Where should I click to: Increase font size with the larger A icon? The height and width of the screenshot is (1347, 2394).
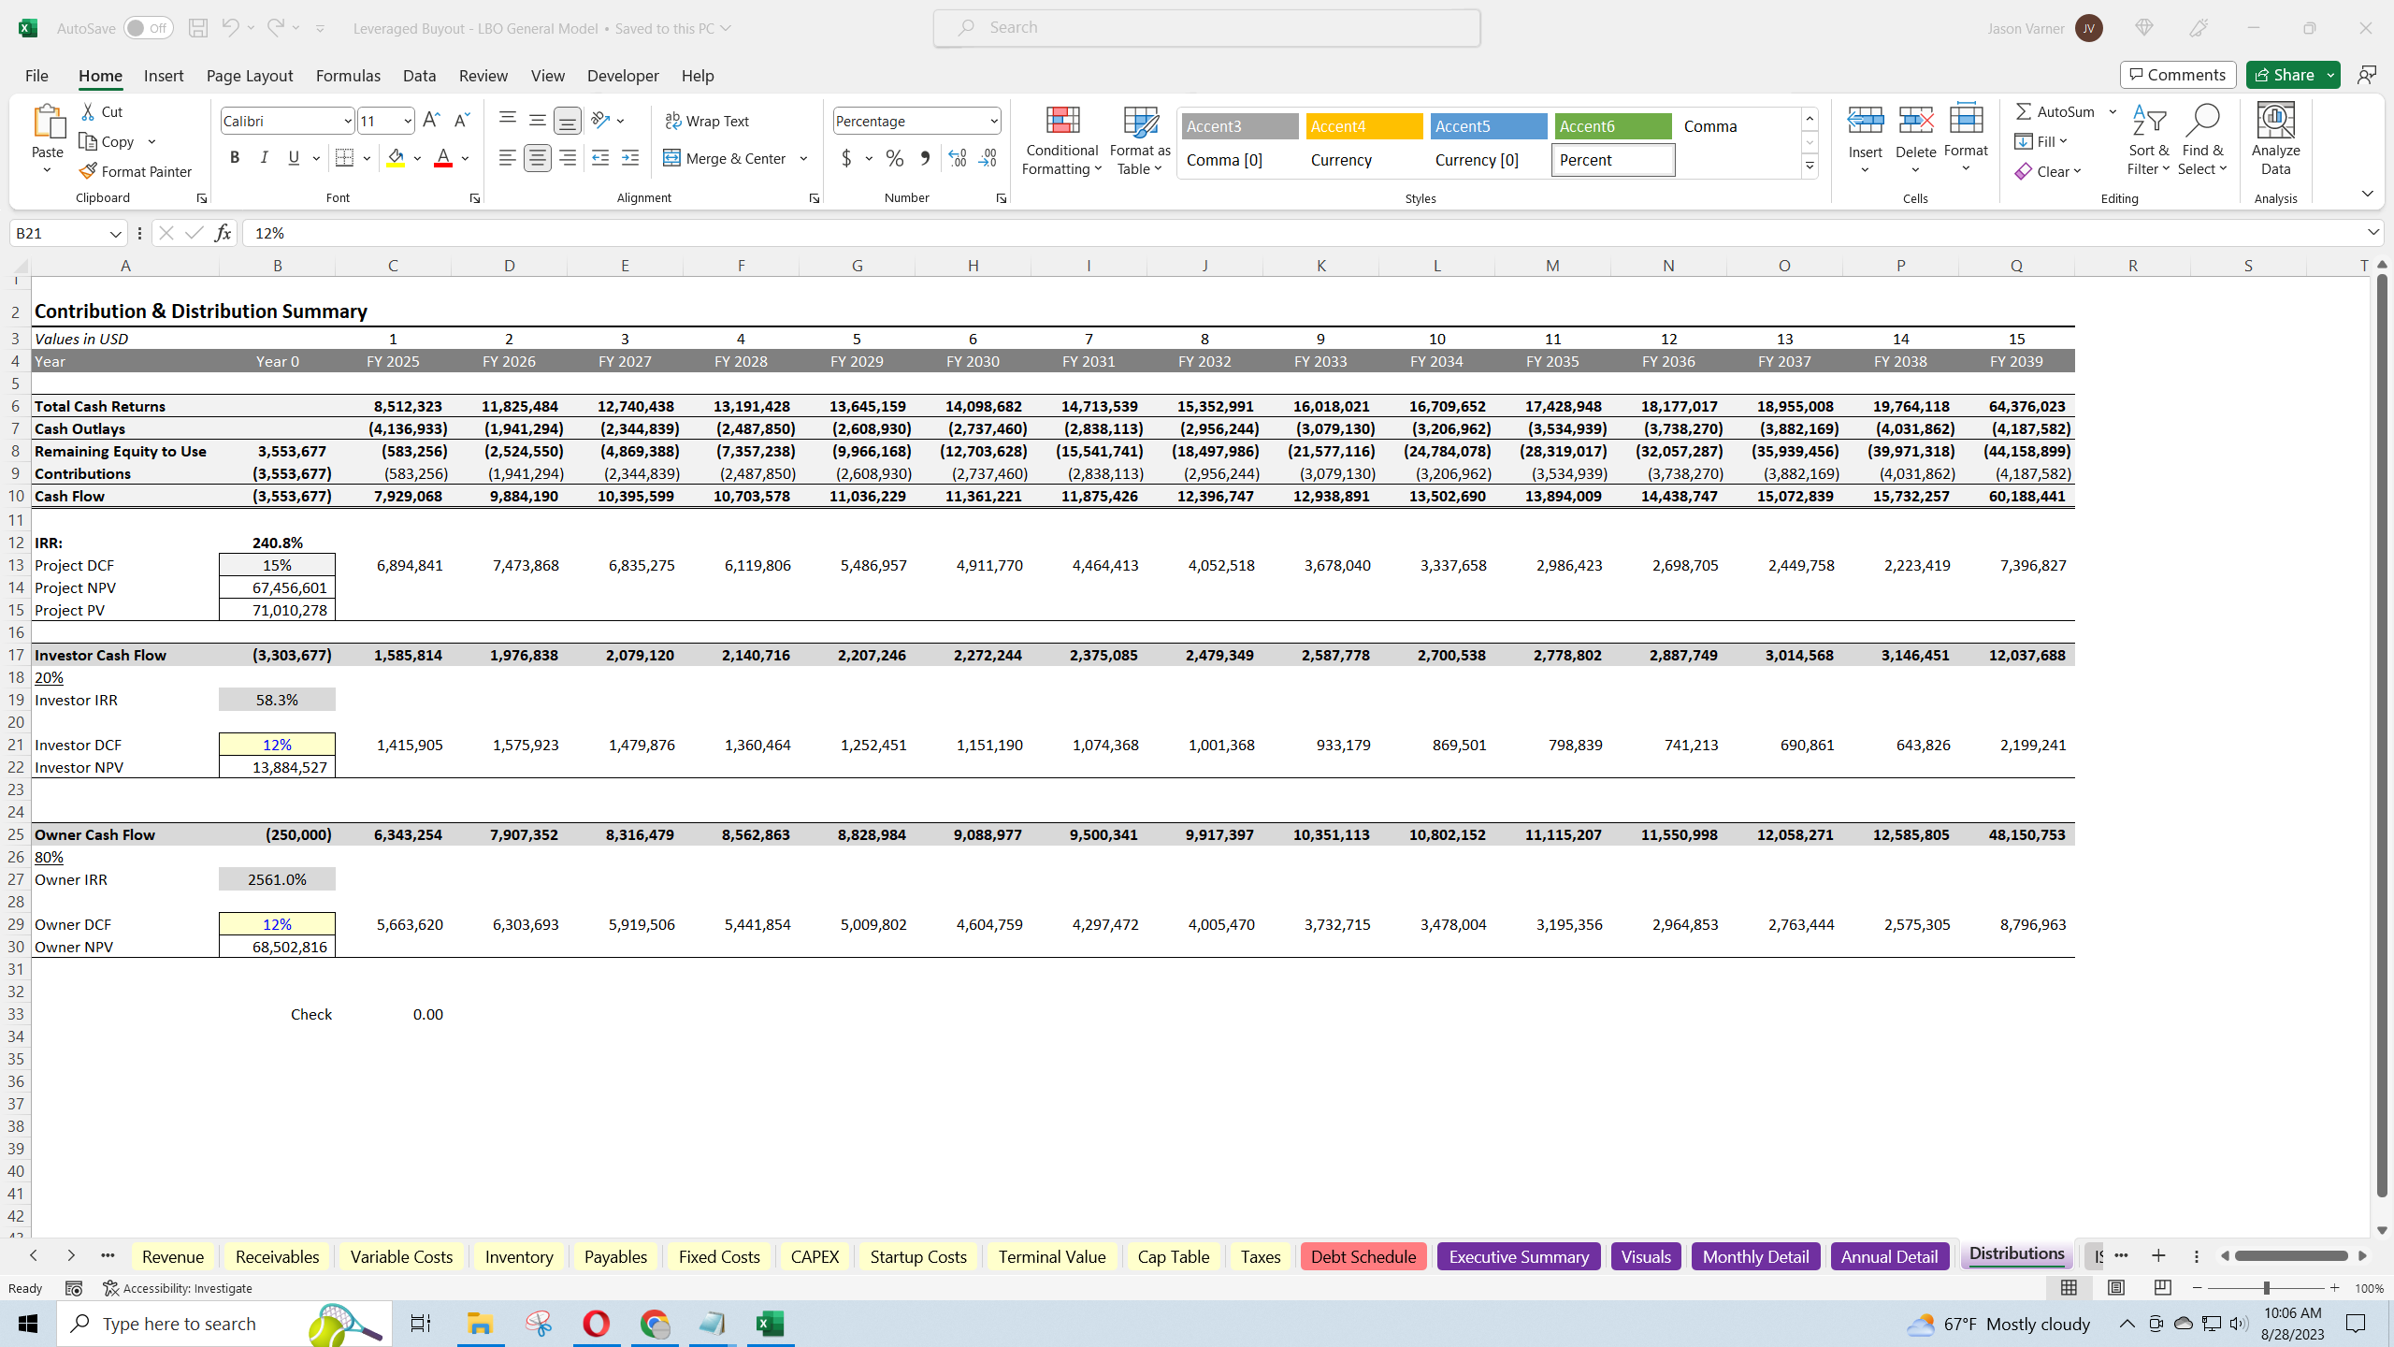[431, 120]
